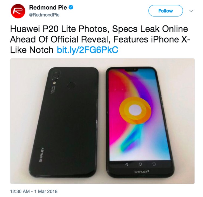Viewport: 203px width, 197px height.
Task: Open the Redmond Pie display name
Action: click(48, 7)
